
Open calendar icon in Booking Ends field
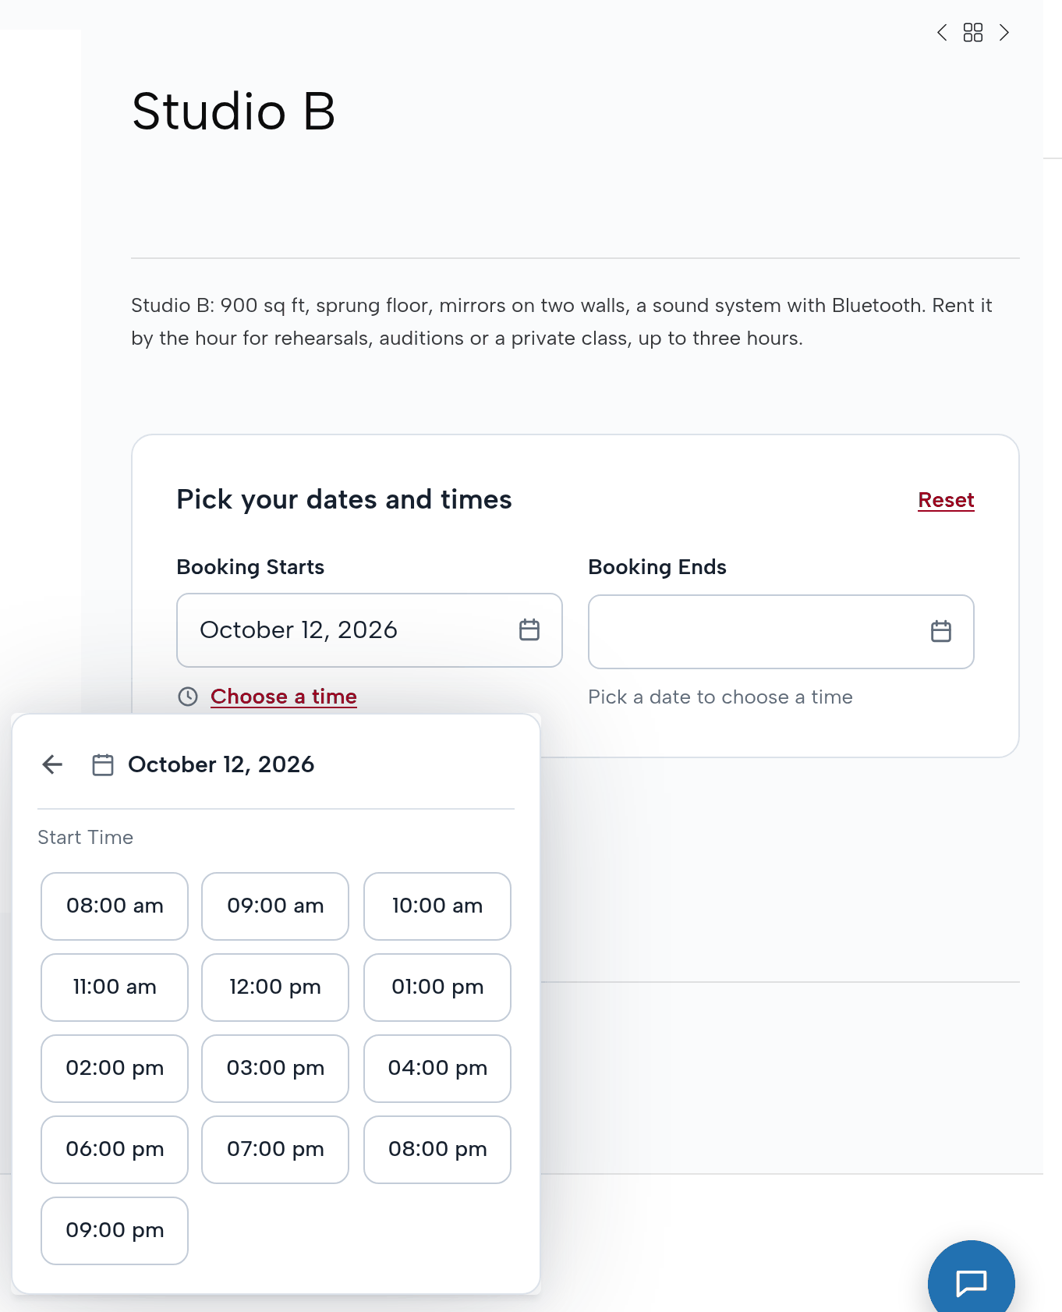[x=941, y=631]
